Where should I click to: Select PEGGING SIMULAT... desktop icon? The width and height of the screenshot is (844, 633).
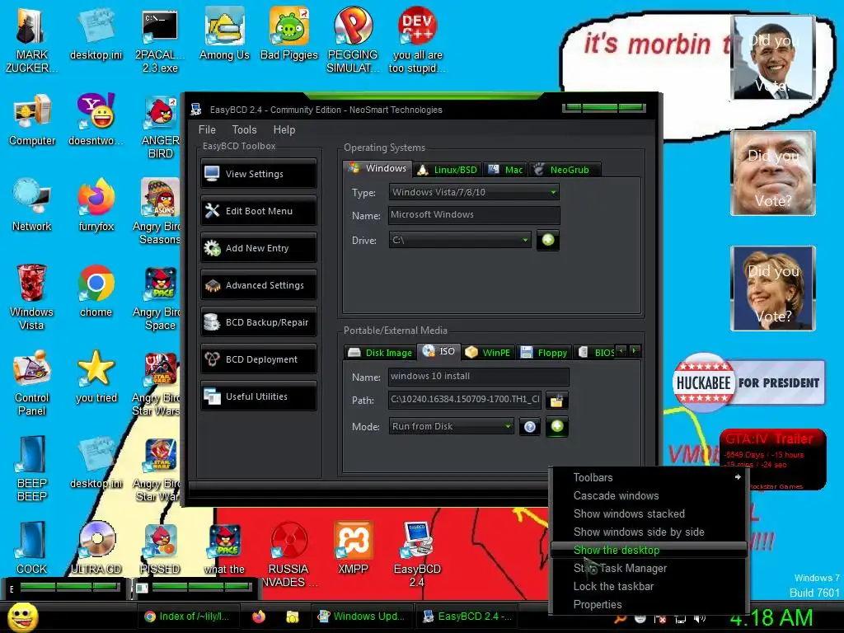[x=353, y=40]
